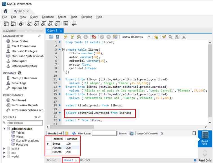Screen dimensions: 213x163
Task: Click the Export recordset icon
Action: pos(131,133)
